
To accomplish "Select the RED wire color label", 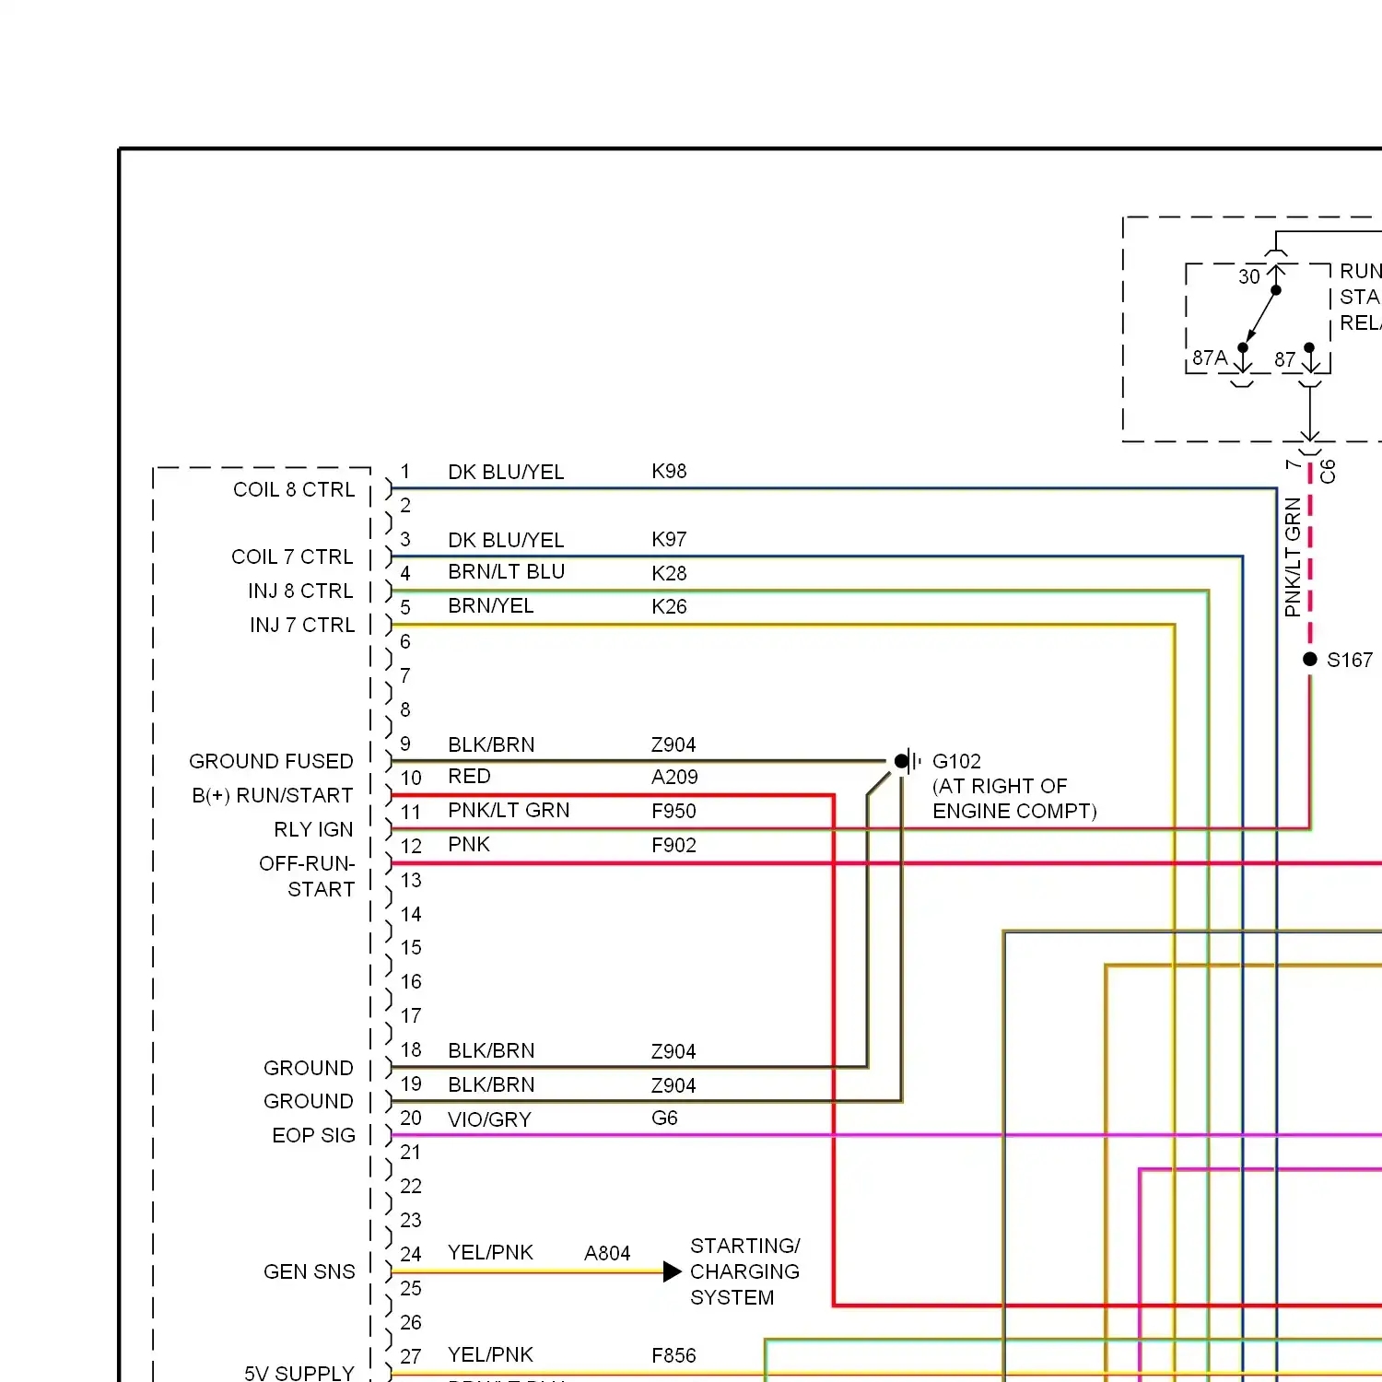I will click(x=469, y=776).
